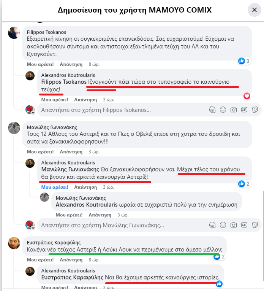Reply to Μανώλης Γωνιανάκης' top comment
This screenshot has height=291, width=264.
71,152
